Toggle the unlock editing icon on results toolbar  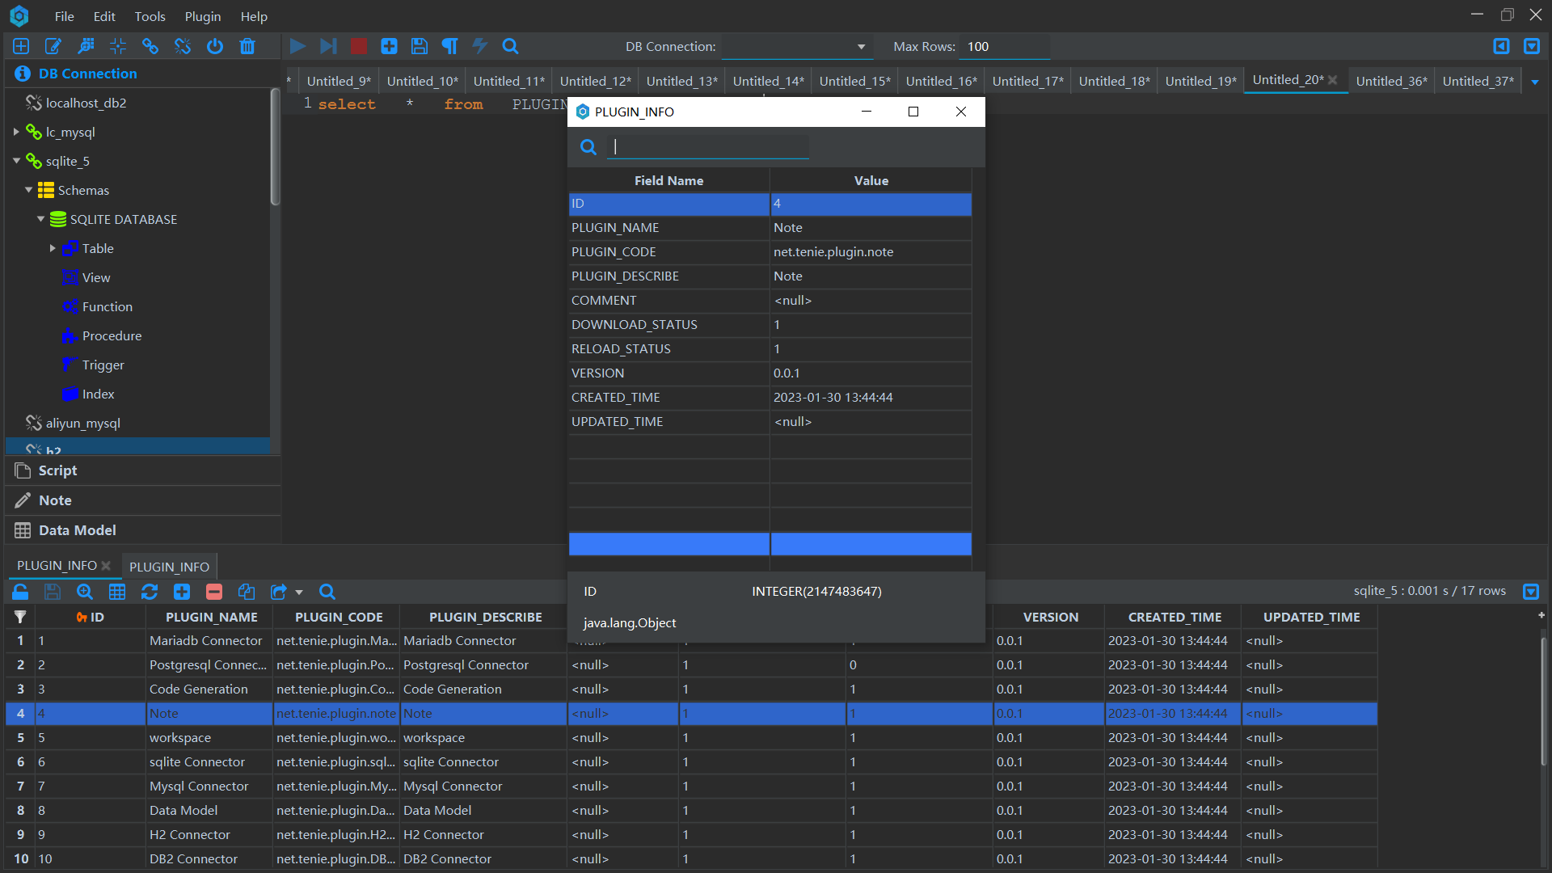[x=20, y=592]
